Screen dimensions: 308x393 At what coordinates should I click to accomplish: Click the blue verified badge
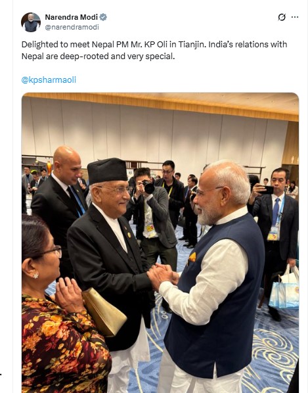tap(103, 17)
